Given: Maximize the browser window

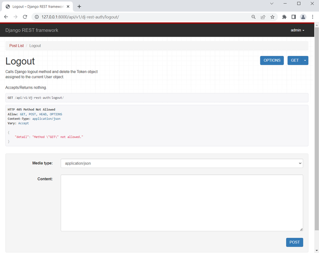Looking at the screenshot, I should coord(299,4).
